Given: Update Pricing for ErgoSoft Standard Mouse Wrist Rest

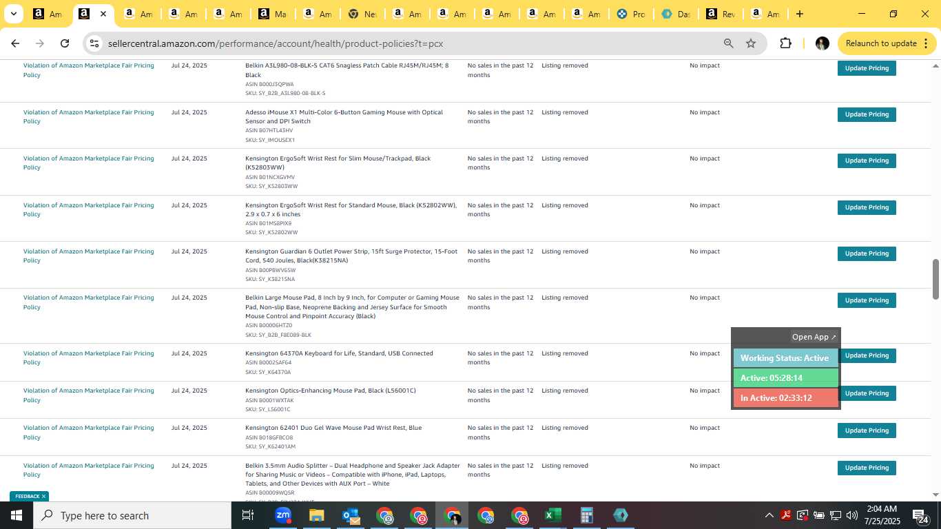Looking at the screenshot, I should click(x=867, y=207).
